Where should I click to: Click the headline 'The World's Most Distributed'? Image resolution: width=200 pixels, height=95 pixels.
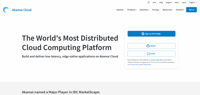pos(70,38)
